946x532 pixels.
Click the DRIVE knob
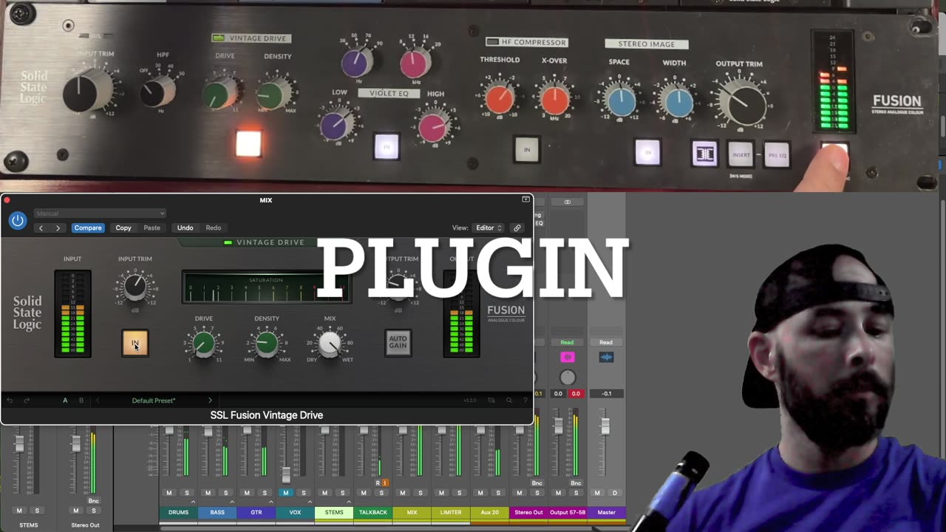click(204, 344)
